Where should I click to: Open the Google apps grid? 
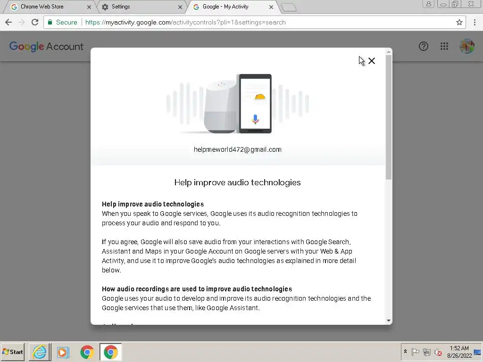tap(444, 46)
